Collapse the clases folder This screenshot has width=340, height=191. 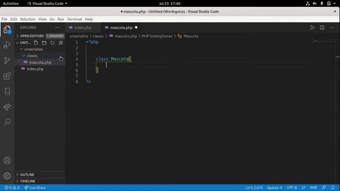point(32,56)
